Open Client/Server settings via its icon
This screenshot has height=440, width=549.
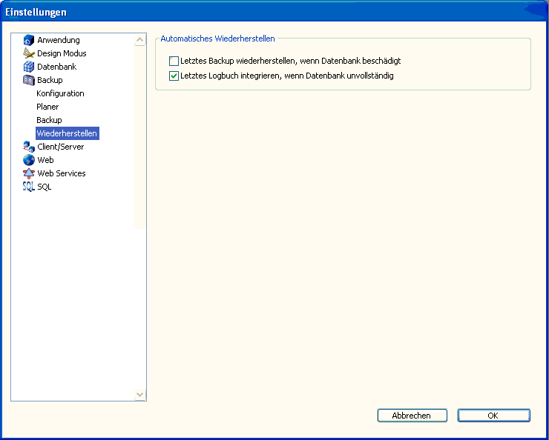(x=29, y=147)
